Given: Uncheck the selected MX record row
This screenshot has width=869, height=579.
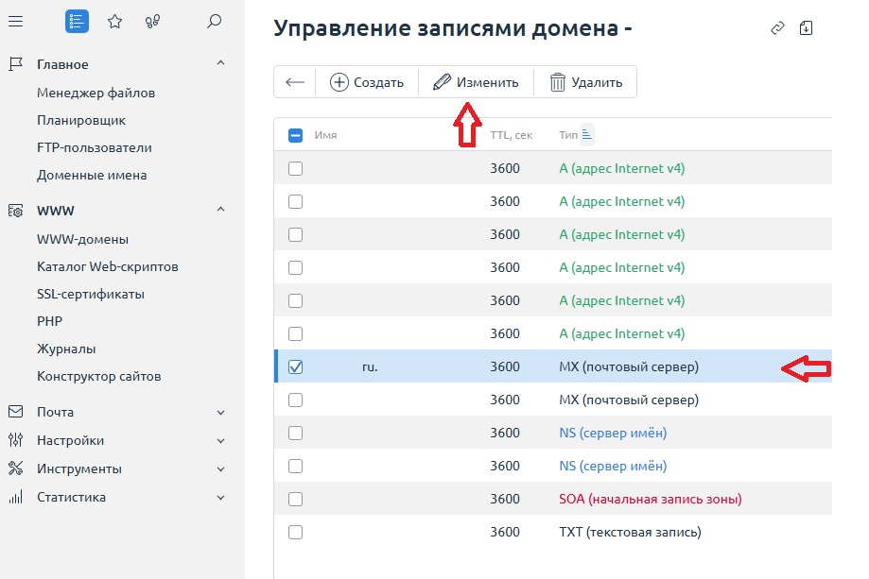Looking at the screenshot, I should (x=296, y=366).
